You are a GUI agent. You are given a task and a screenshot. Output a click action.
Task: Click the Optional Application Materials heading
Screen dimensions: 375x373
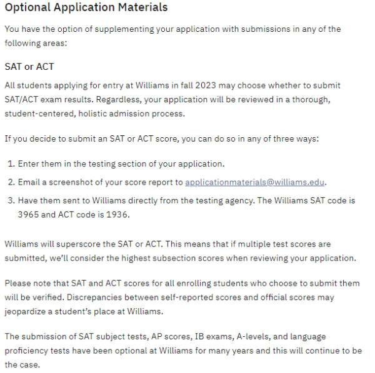coord(86,8)
